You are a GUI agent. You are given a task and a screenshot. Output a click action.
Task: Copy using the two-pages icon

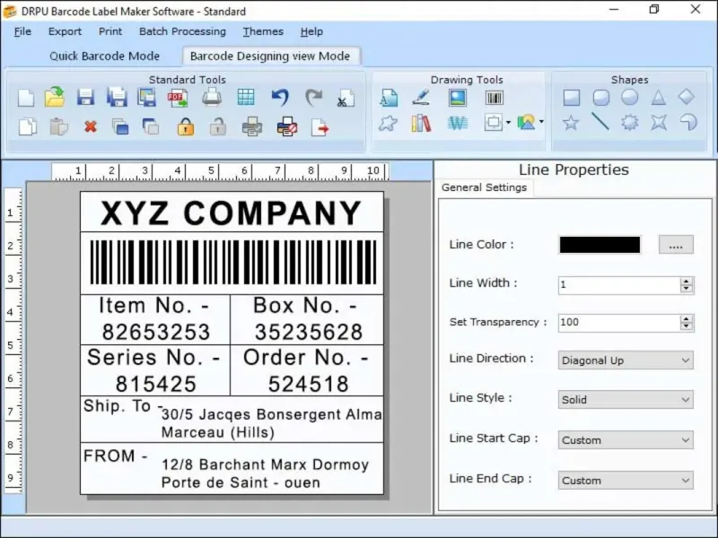pos(28,126)
